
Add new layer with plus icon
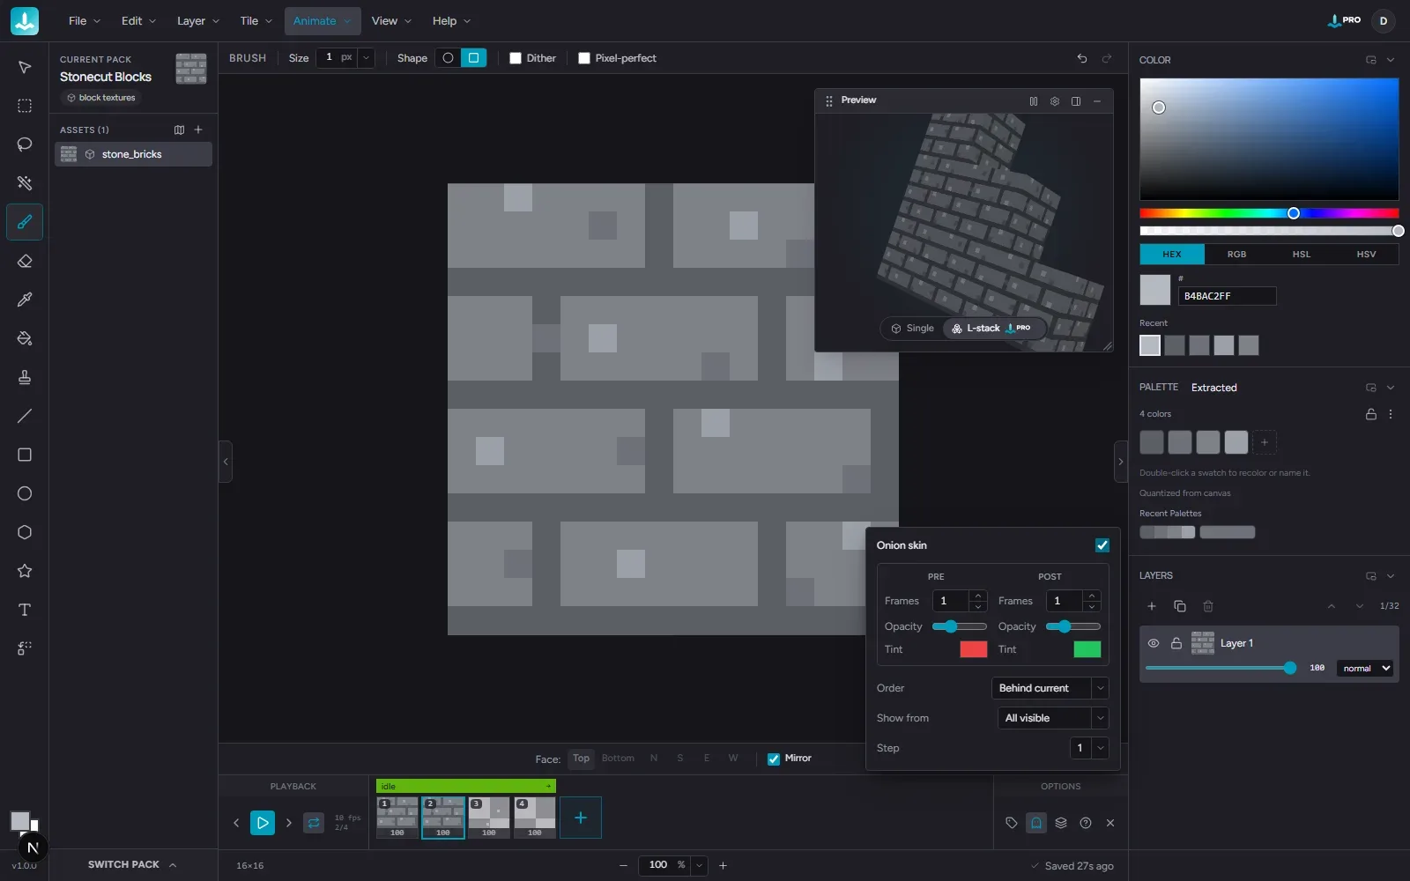1152,606
